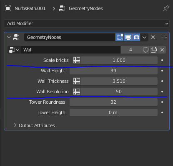Toggle modifier display in viewport
The width and height of the screenshot is (173, 166).
click(128, 37)
